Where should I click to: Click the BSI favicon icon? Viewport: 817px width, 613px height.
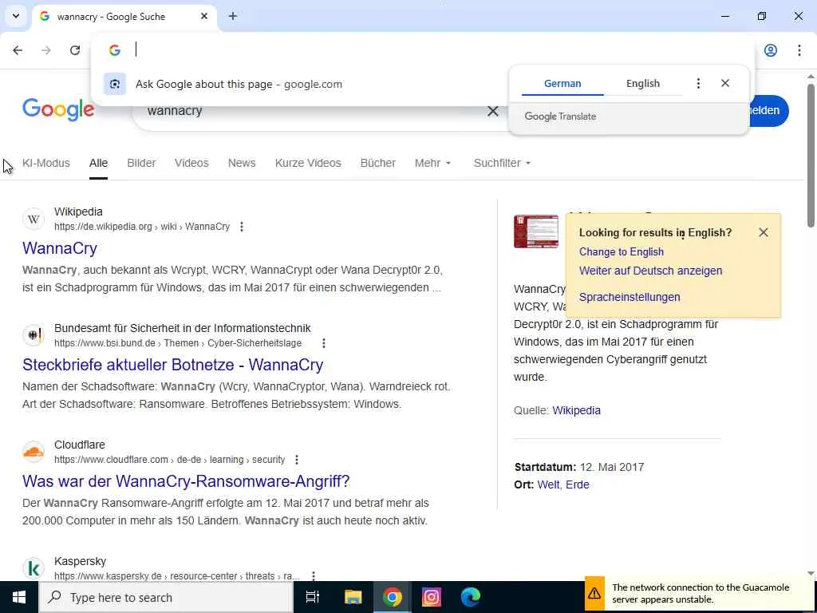pyautogui.click(x=34, y=335)
